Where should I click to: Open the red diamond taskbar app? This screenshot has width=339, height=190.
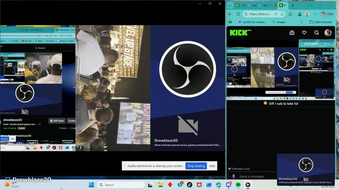(170, 185)
